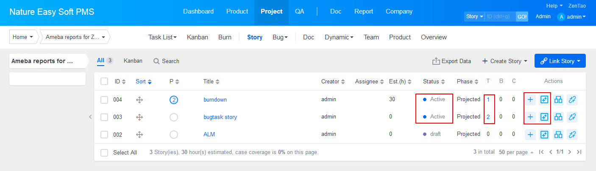Go to the last page arrow icon
The image size is (596, 171).
(x=579, y=152)
